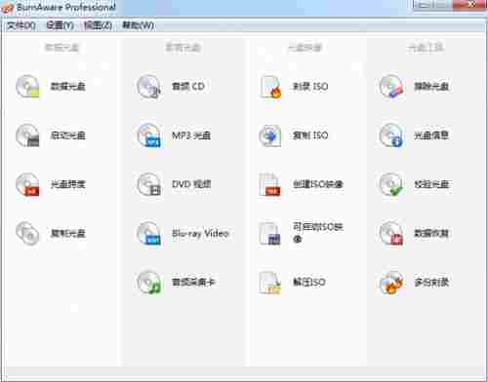
Task: Open the Disc Info icon with blue badge
Action: [391, 135]
